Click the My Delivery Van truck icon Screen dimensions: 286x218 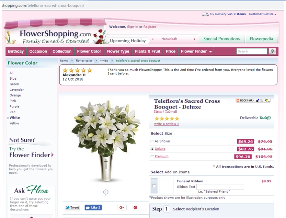205,14
